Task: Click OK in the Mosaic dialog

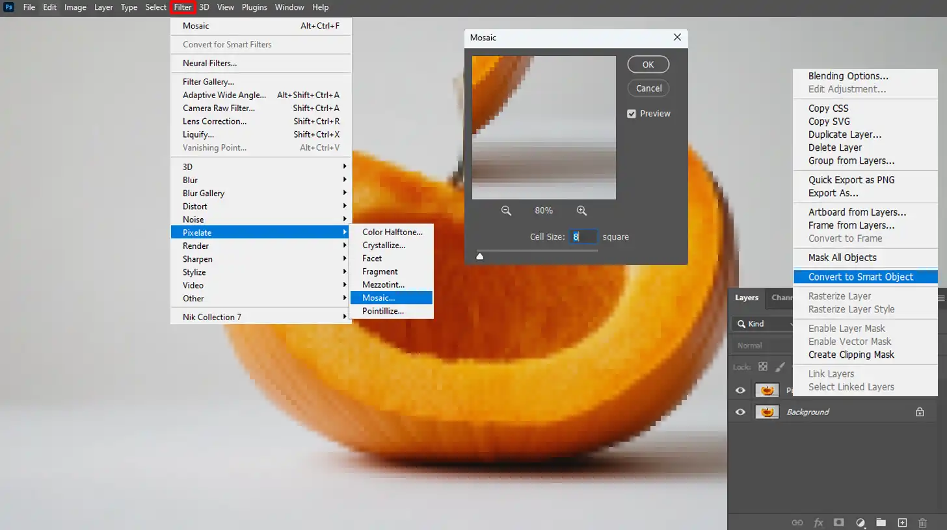Action: pyautogui.click(x=648, y=64)
